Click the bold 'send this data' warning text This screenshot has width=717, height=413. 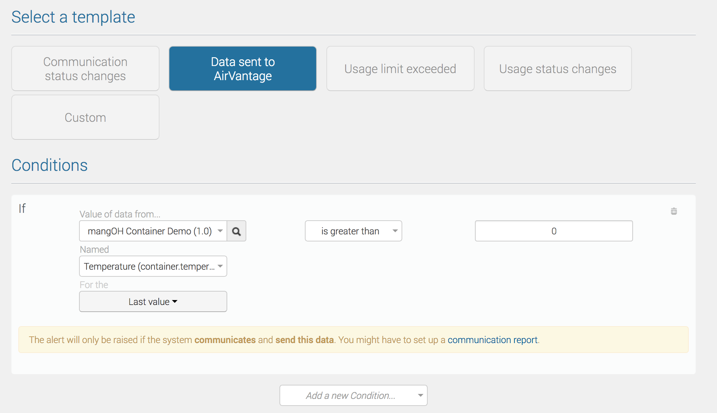coord(305,340)
